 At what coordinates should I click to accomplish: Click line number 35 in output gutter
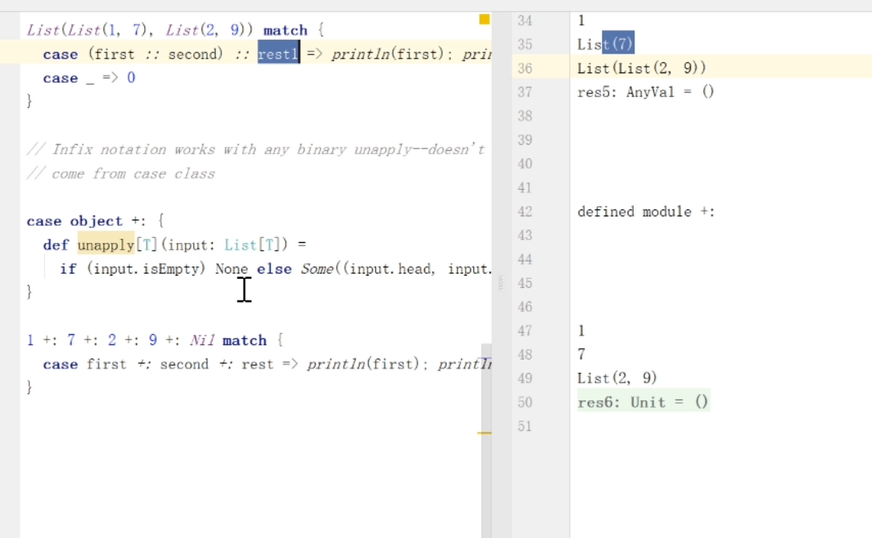525,44
